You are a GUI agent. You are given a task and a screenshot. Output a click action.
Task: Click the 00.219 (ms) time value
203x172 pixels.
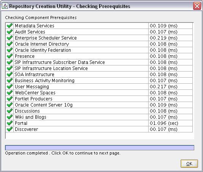163,38
